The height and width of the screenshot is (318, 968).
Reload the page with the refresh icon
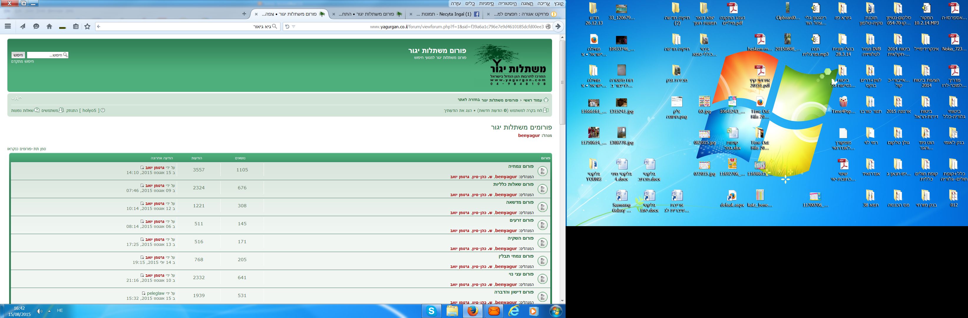tap(287, 26)
